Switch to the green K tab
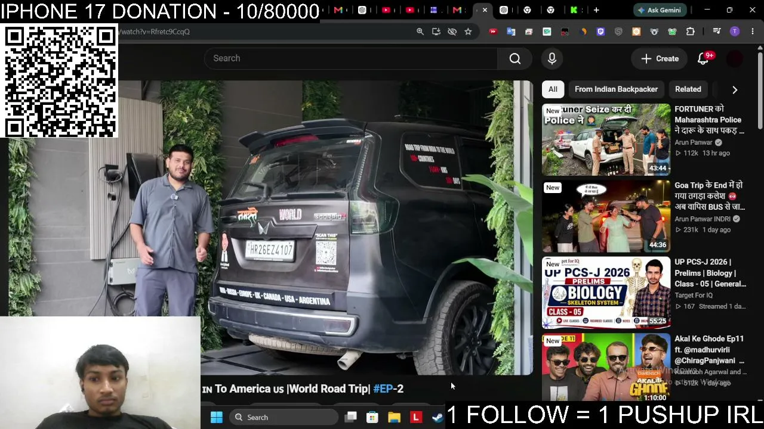Image resolution: width=764 pixels, height=429 pixels. 574,10
